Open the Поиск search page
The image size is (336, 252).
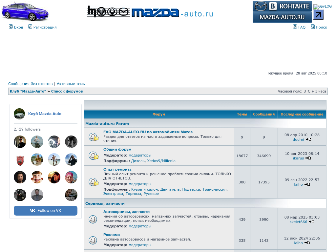point(321,27)
